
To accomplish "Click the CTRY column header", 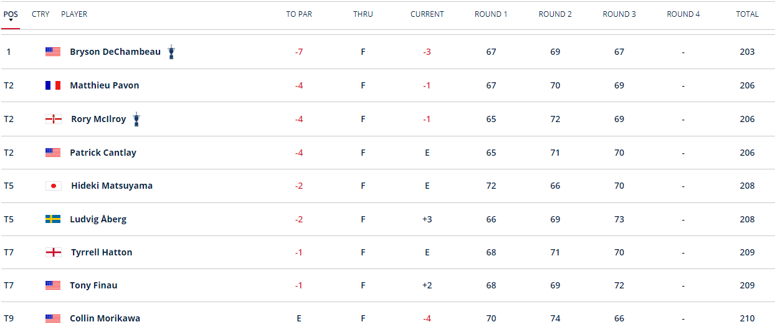I will click(40, 14).
